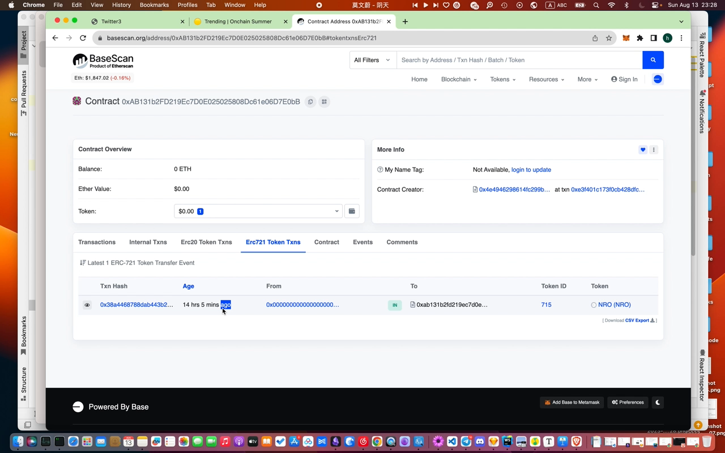Open the Token $0.00 holdings dropdown
Screen dimensions: 725x453
258,211
